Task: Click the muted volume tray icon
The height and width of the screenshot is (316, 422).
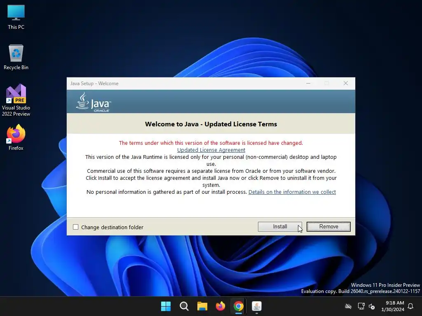Action: tap(372, 306)
